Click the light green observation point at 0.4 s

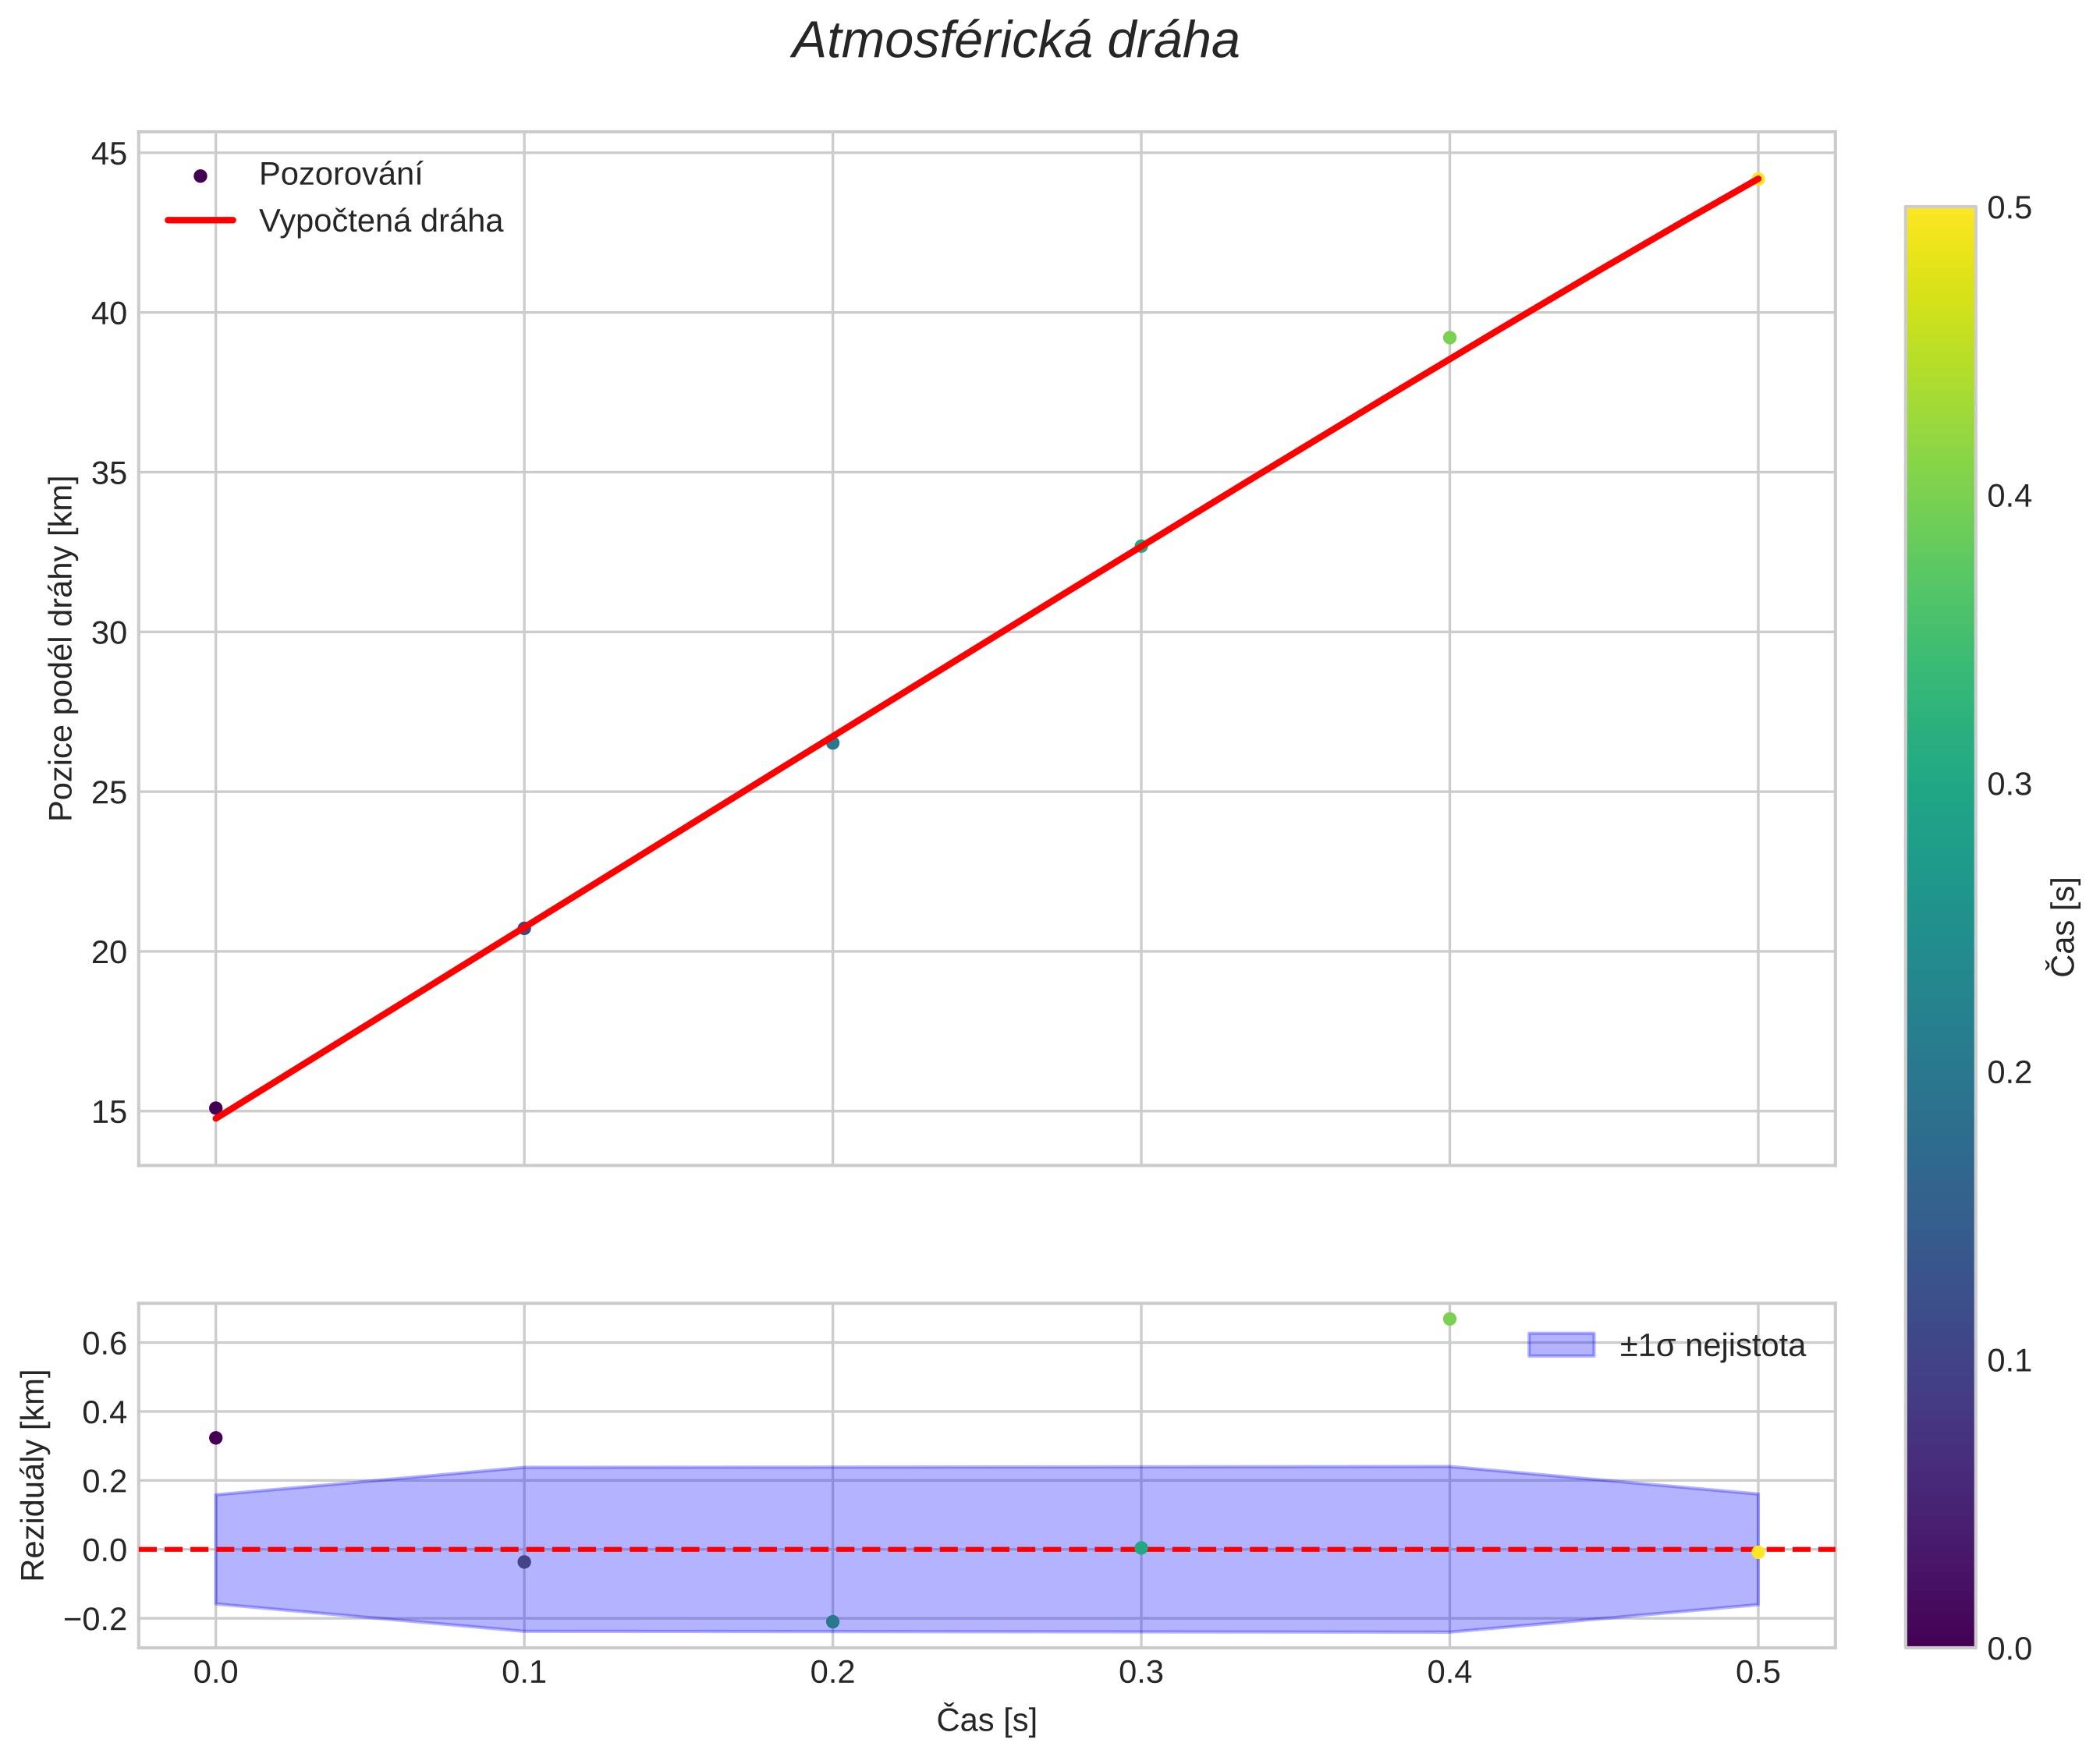click(1449, 338)
